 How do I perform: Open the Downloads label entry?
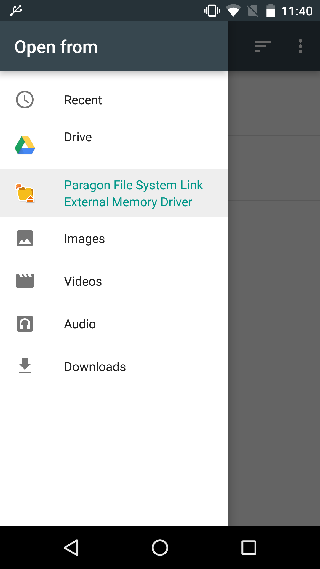coord(95,367)
